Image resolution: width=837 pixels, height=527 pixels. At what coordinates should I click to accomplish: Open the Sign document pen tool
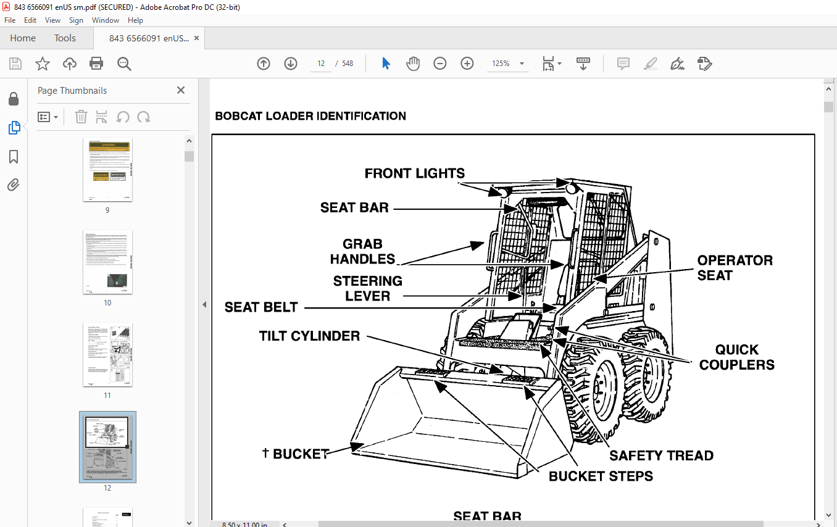point(678,64)
